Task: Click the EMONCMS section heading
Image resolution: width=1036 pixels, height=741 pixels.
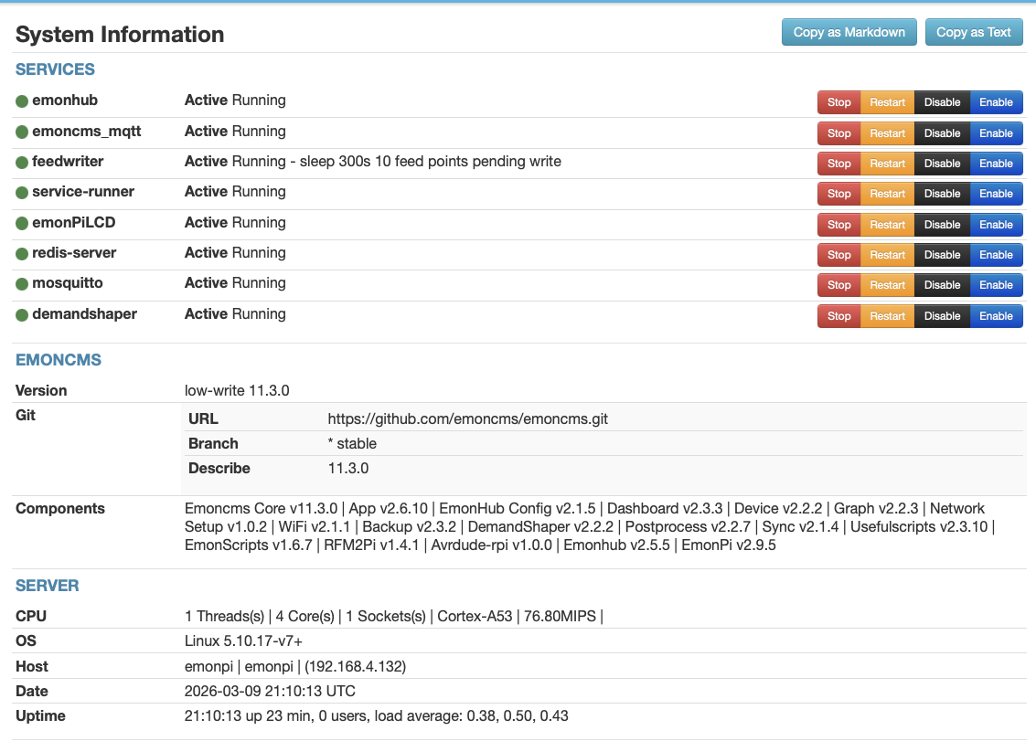Action: pos(59,360)
